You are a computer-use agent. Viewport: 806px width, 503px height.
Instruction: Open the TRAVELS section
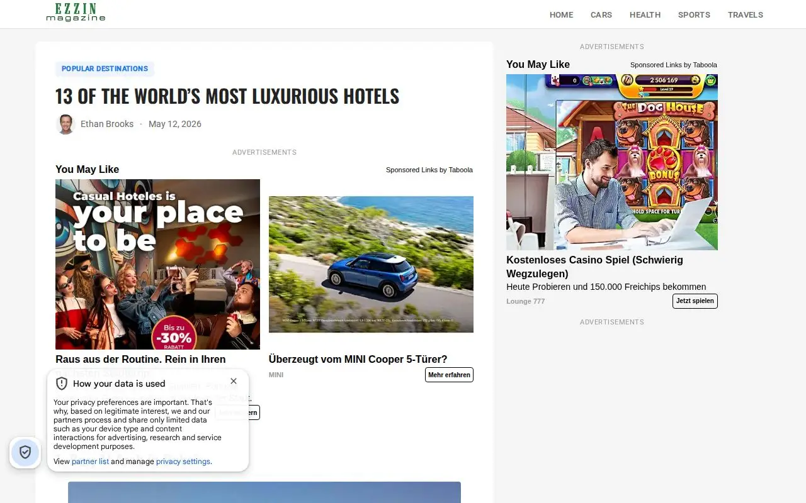pos(745,14)
